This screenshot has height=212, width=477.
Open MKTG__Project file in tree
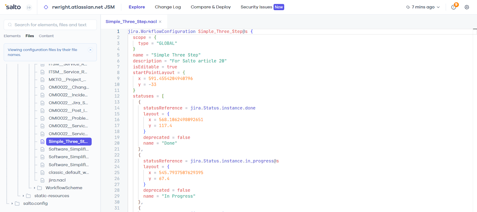(x=67, y=80)
